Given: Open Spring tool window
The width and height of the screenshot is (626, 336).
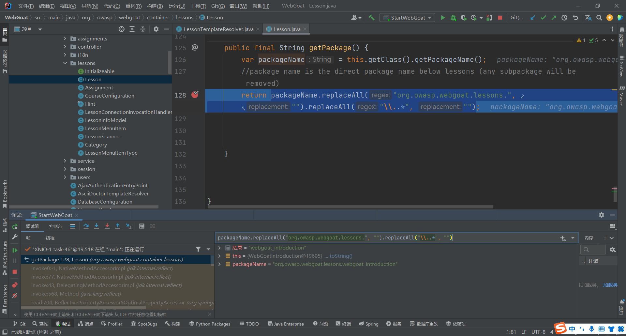Looking at the screenshot, I should (x=368, y=324).
